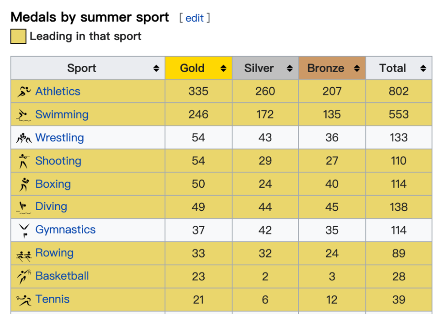Viewport: 442px width, 314px height.
Task: Click the Athletics running pictogram icon
Action: (x=24, y=91)
